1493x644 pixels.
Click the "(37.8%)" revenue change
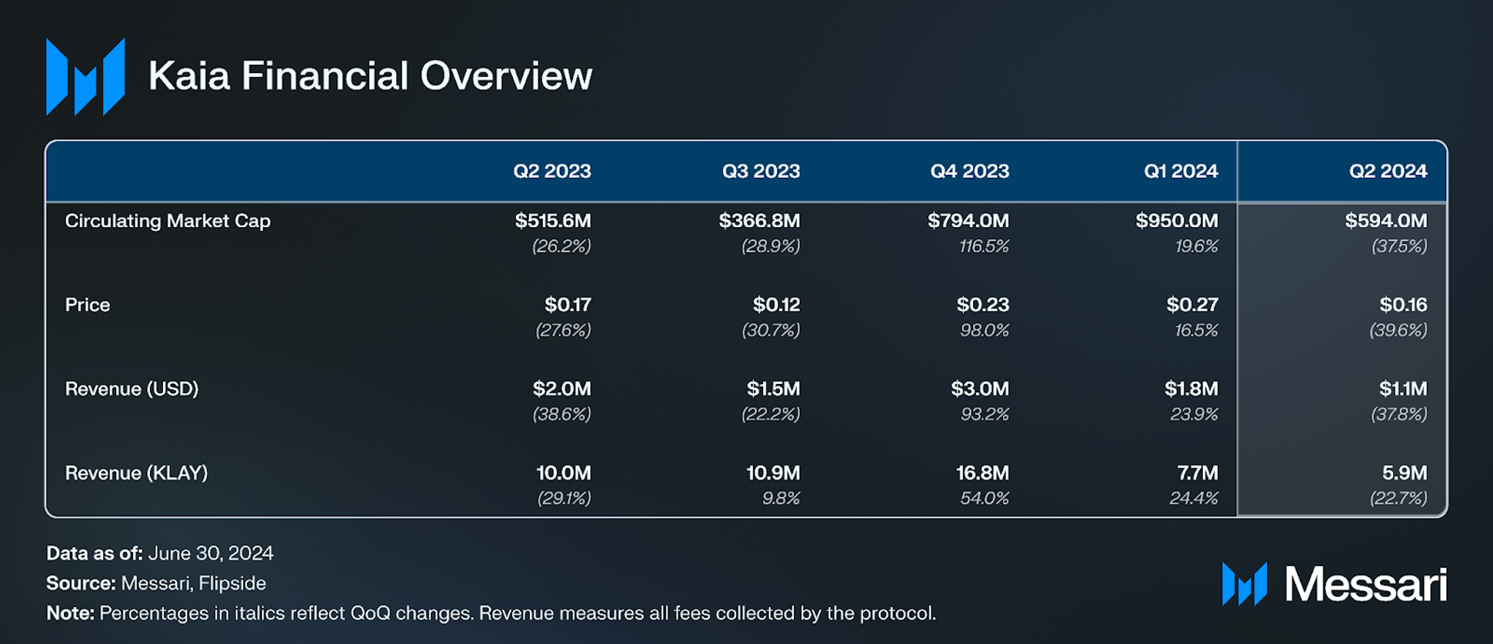click(1399, 414)
